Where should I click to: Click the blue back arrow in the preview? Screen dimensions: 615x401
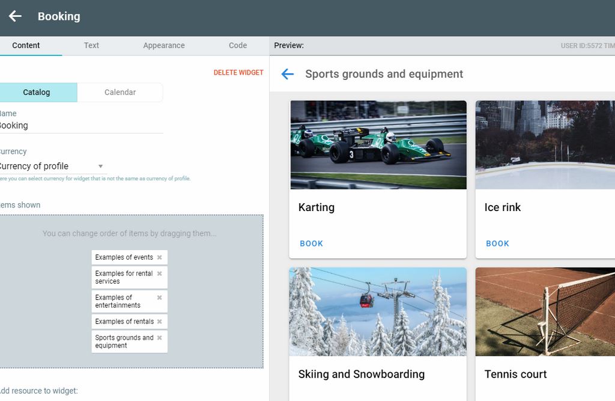click(x=288, y=74)
